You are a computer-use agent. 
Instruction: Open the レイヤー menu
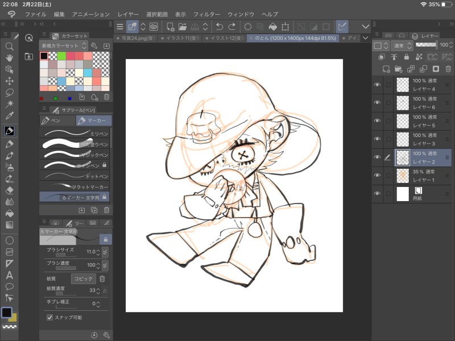point(128,14)
